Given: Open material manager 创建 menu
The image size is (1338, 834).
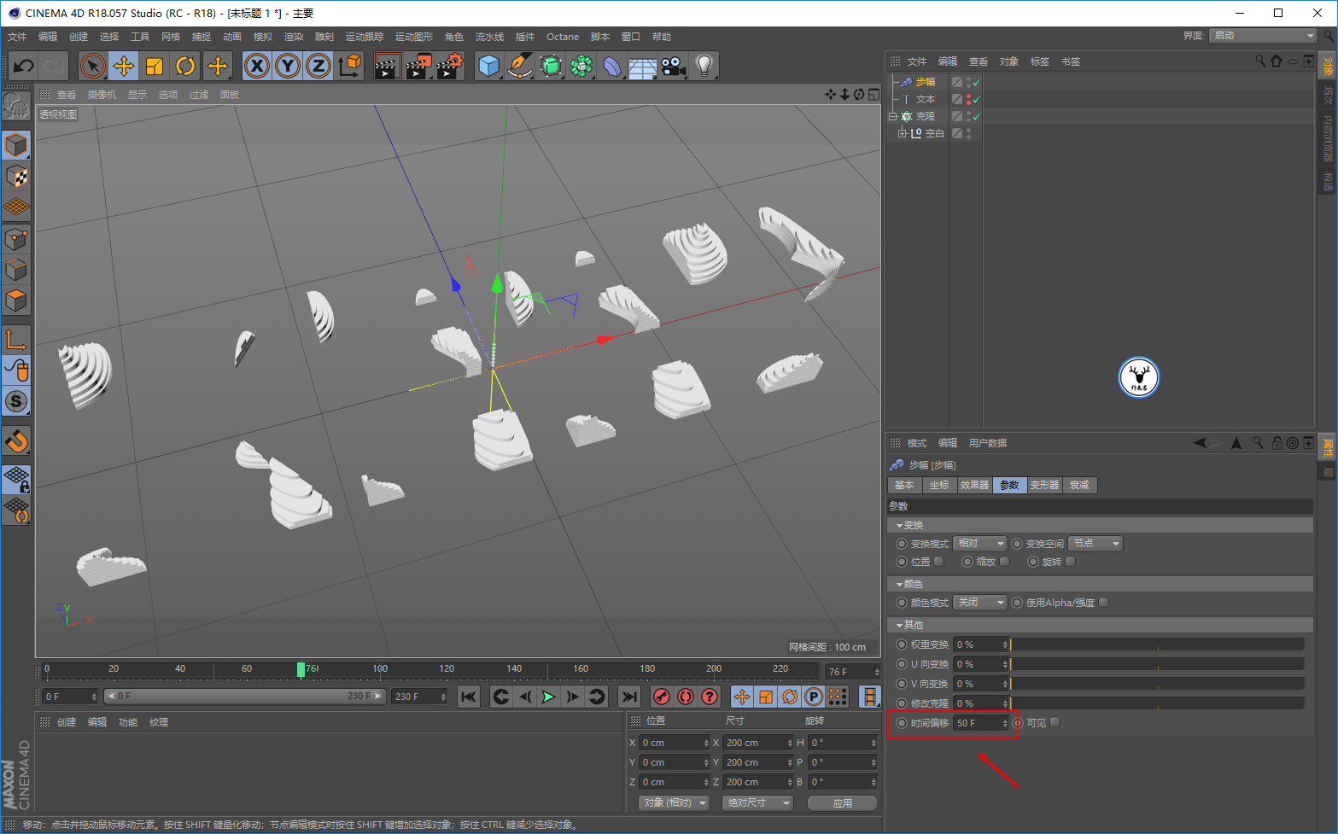Looking at the screenshot, I should 67,722.
